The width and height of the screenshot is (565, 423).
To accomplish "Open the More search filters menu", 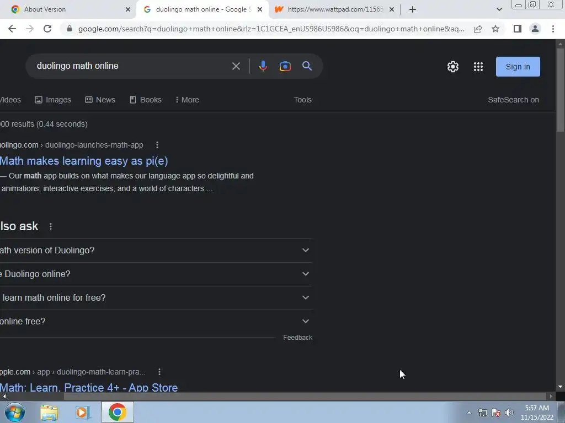I will (186, 100).
